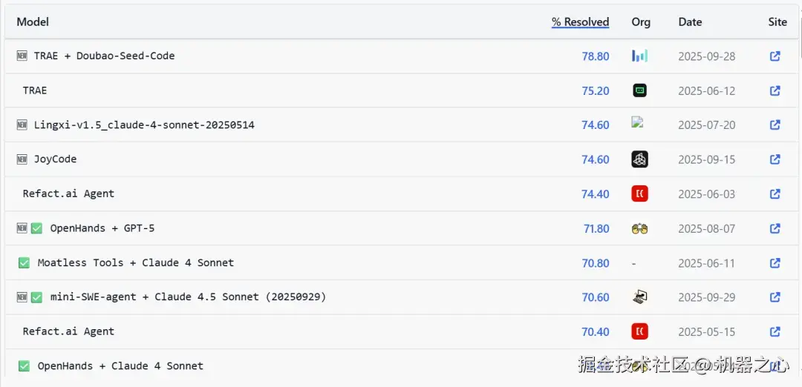
Task: Click the dash in Moatless Tools Org cell
Action: [x=634, y=263]
